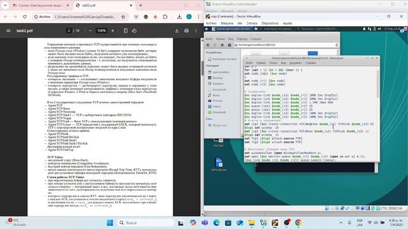Screen dimensions: 408x229
Task: Go up one folder in file manager
Action: pos(222,45)
